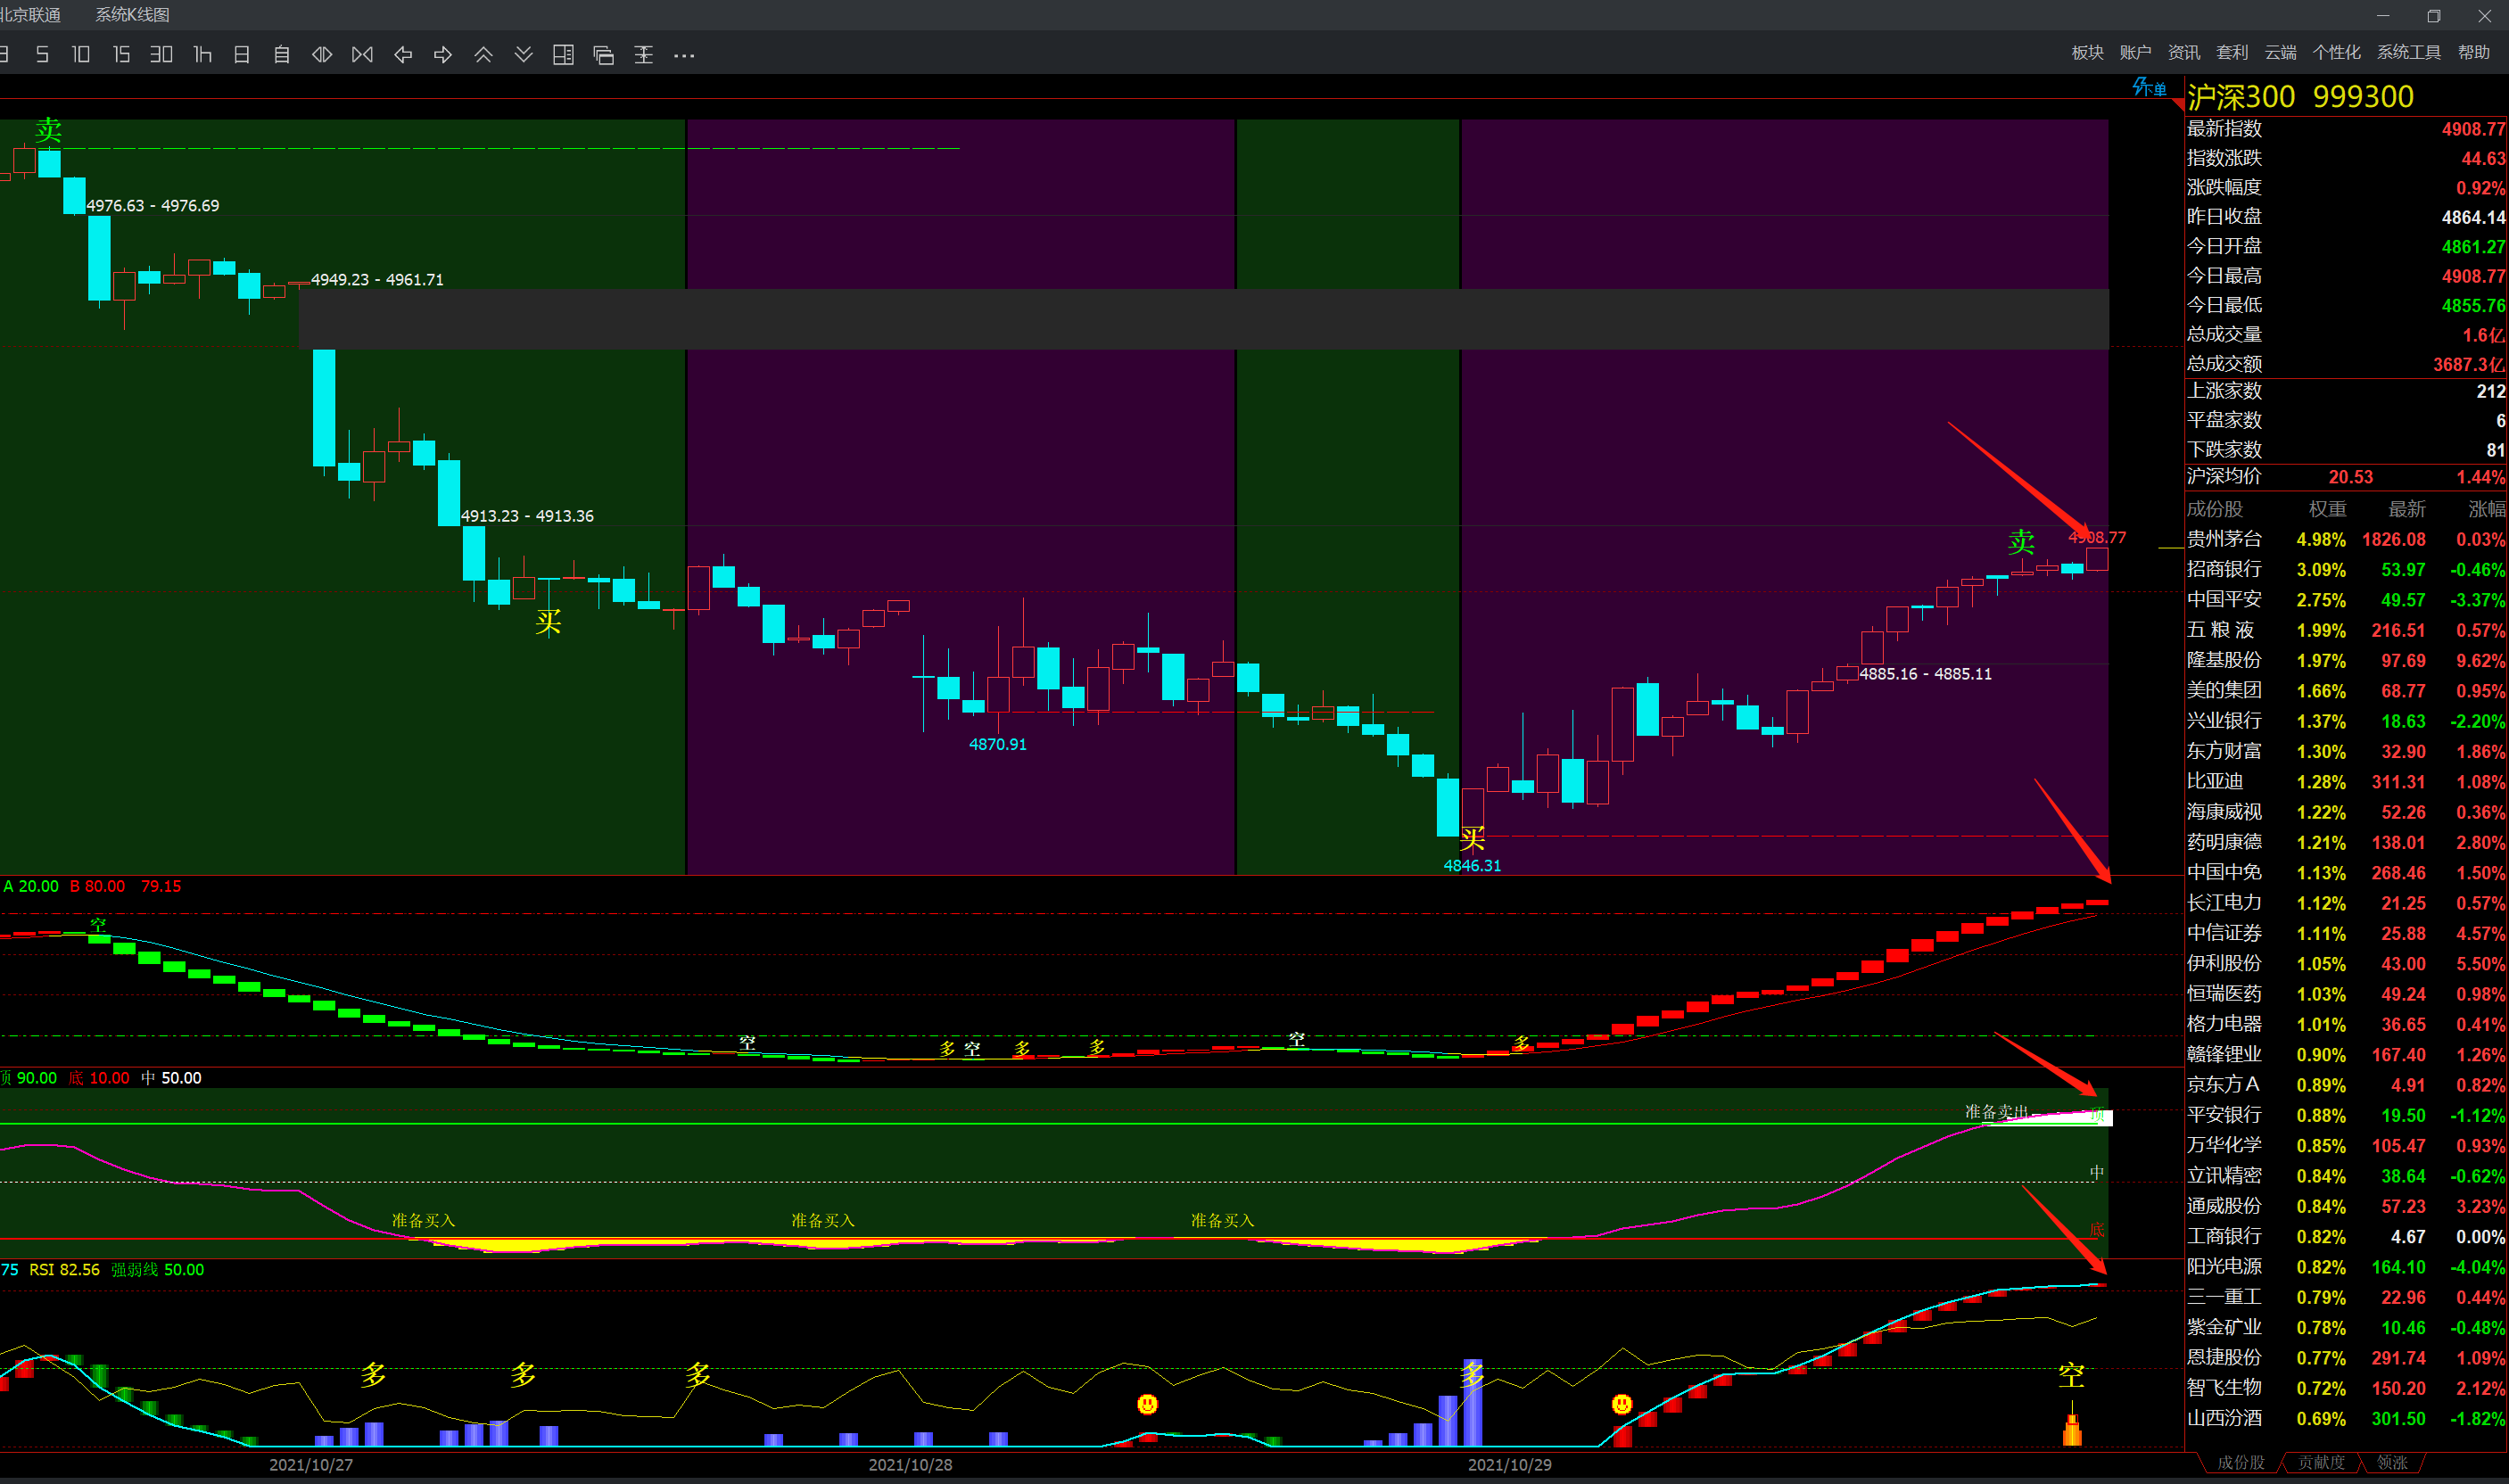2509x1484 pixels.
Task: Click the overlapping windows toolbar icon
Action: click(x=603, y=55)
